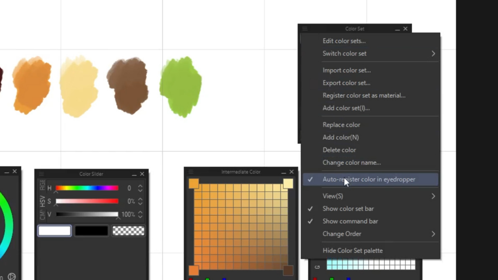
Task: Adjust the Value (V) grayscale slider
Action: click(x=87, y=214)
